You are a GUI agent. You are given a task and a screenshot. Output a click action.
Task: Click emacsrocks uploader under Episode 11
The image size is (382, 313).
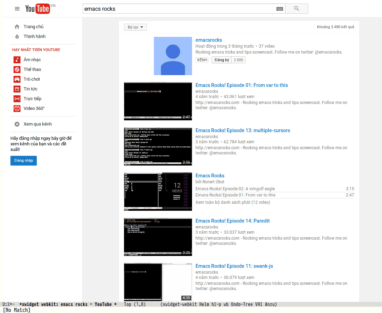[207, 272]
